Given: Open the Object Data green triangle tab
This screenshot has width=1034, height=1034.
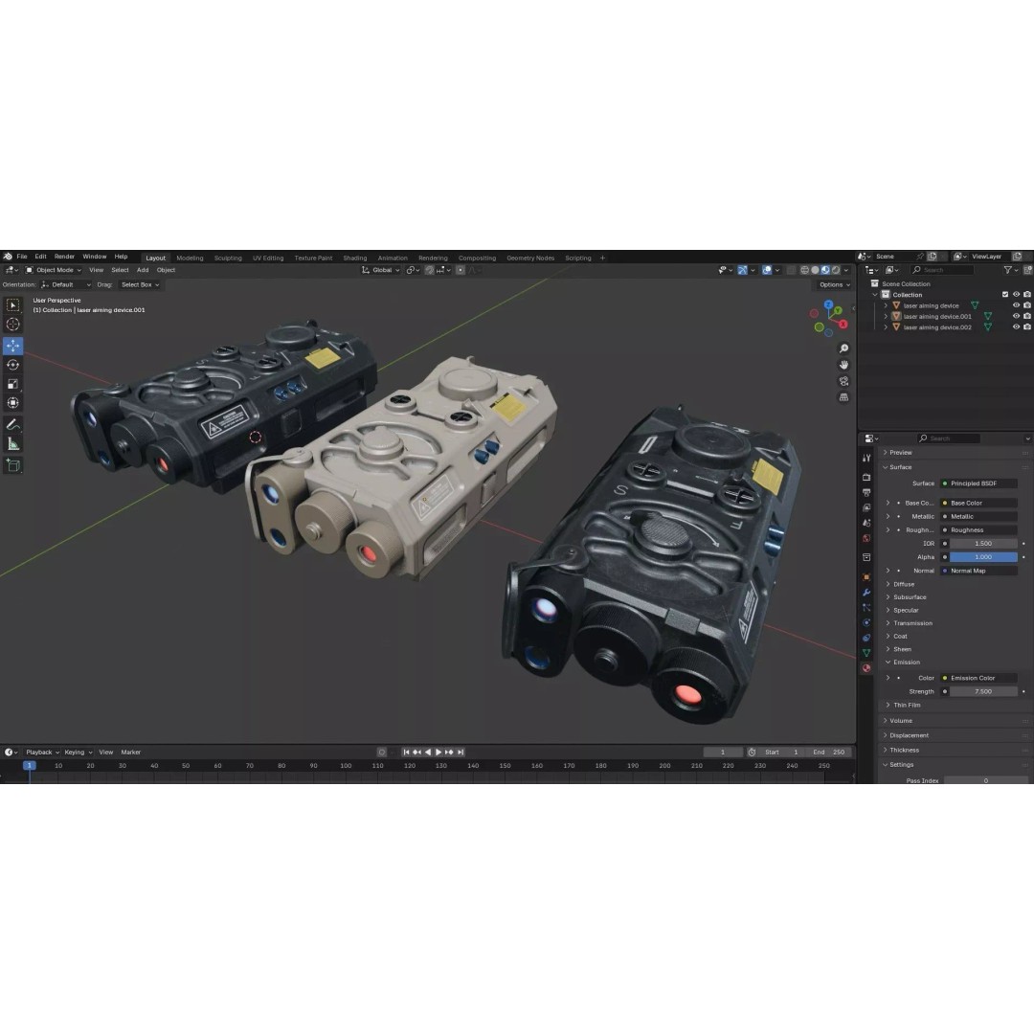Looking at the screenshot, I should click(866, 653).
